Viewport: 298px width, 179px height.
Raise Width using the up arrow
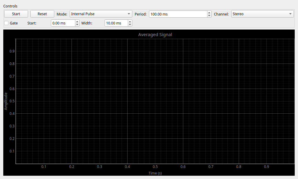pyautogui.click(x=130, y=22)
